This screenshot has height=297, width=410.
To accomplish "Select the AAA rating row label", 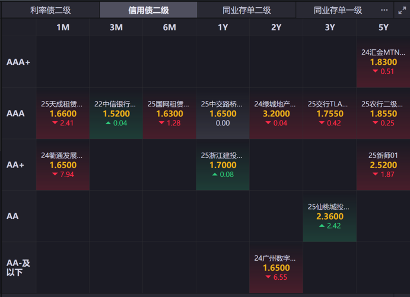I will 15,113.
